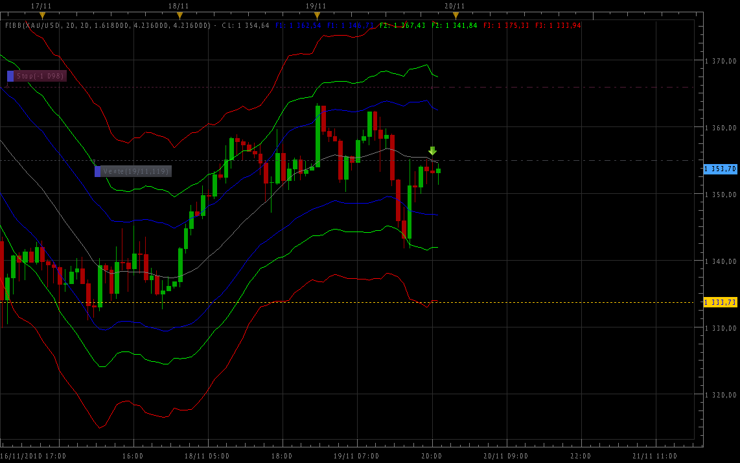Image resolution: width=740 pixels, height=463 pixels.
Task: Click the blue square beside Vente label
Action: coord(98,171)
